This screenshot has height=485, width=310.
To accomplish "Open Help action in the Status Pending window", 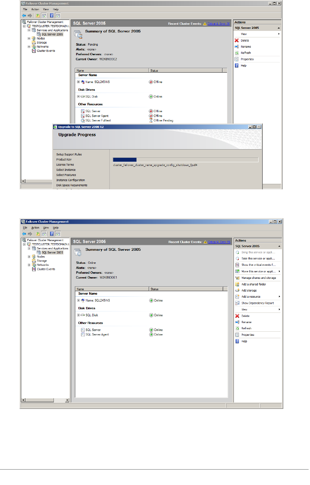I will click(x=243, y=66).
